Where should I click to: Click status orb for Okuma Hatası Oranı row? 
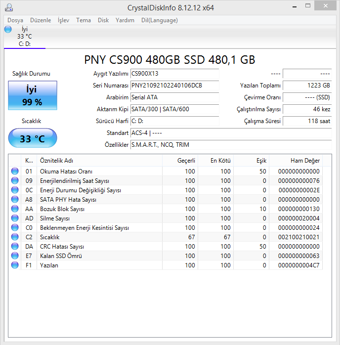(15, 171)
